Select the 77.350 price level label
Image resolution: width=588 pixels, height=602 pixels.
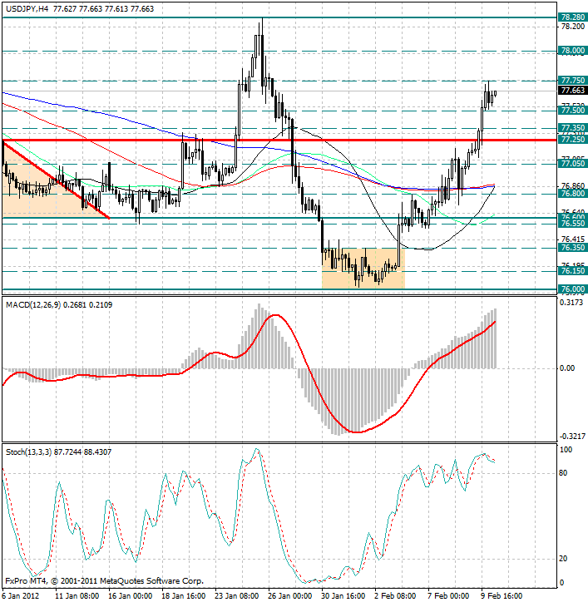pyautogui.click(x=573, y=128)
